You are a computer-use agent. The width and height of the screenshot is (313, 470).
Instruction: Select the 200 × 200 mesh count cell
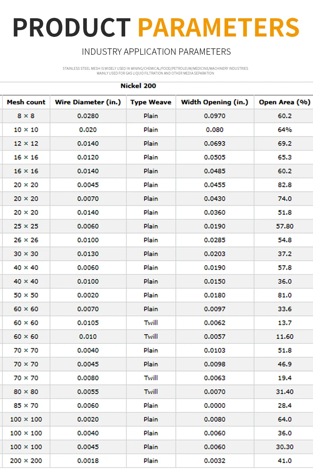coord(26,461)
